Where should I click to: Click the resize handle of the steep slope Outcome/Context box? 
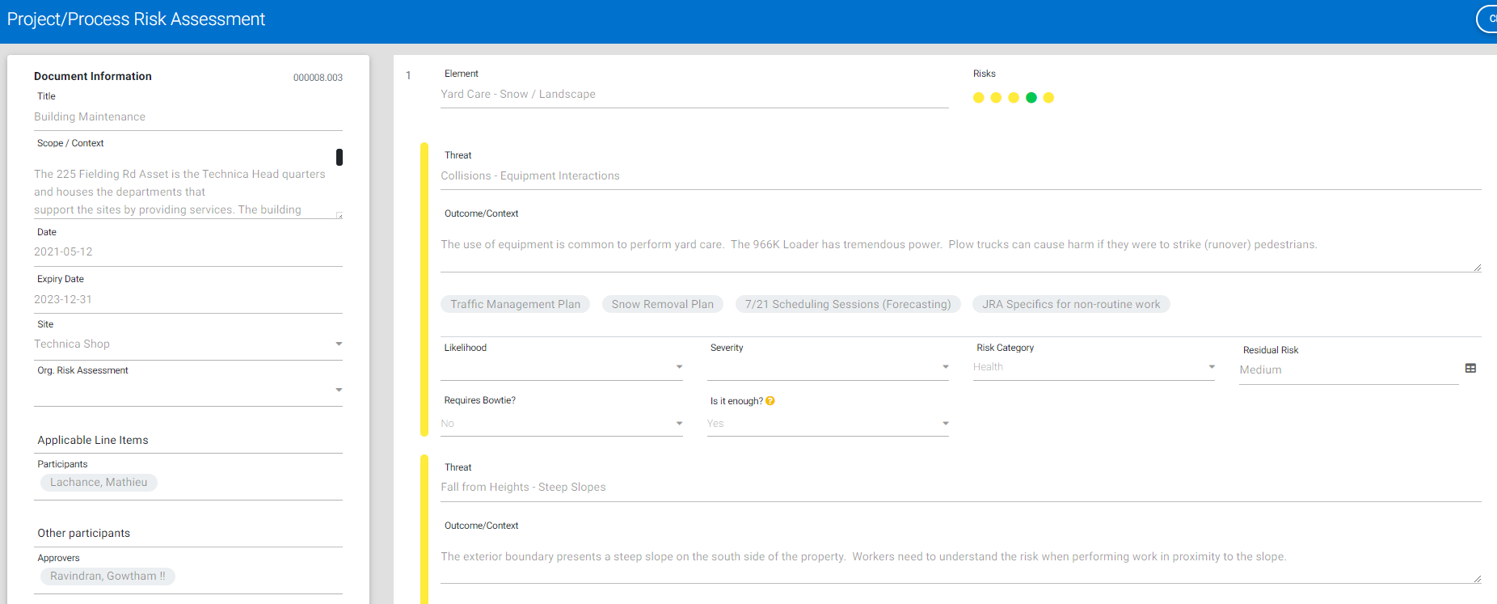click(1477, 579)
